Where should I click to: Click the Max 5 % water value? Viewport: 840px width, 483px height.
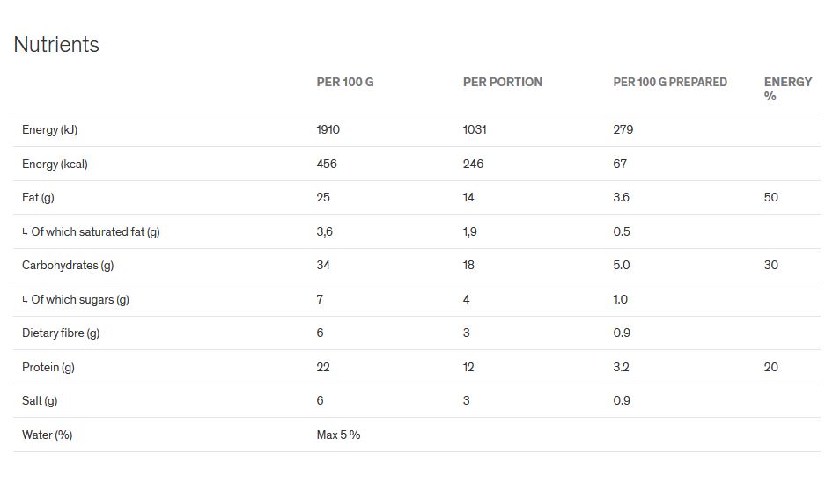(x=338, y=435)
